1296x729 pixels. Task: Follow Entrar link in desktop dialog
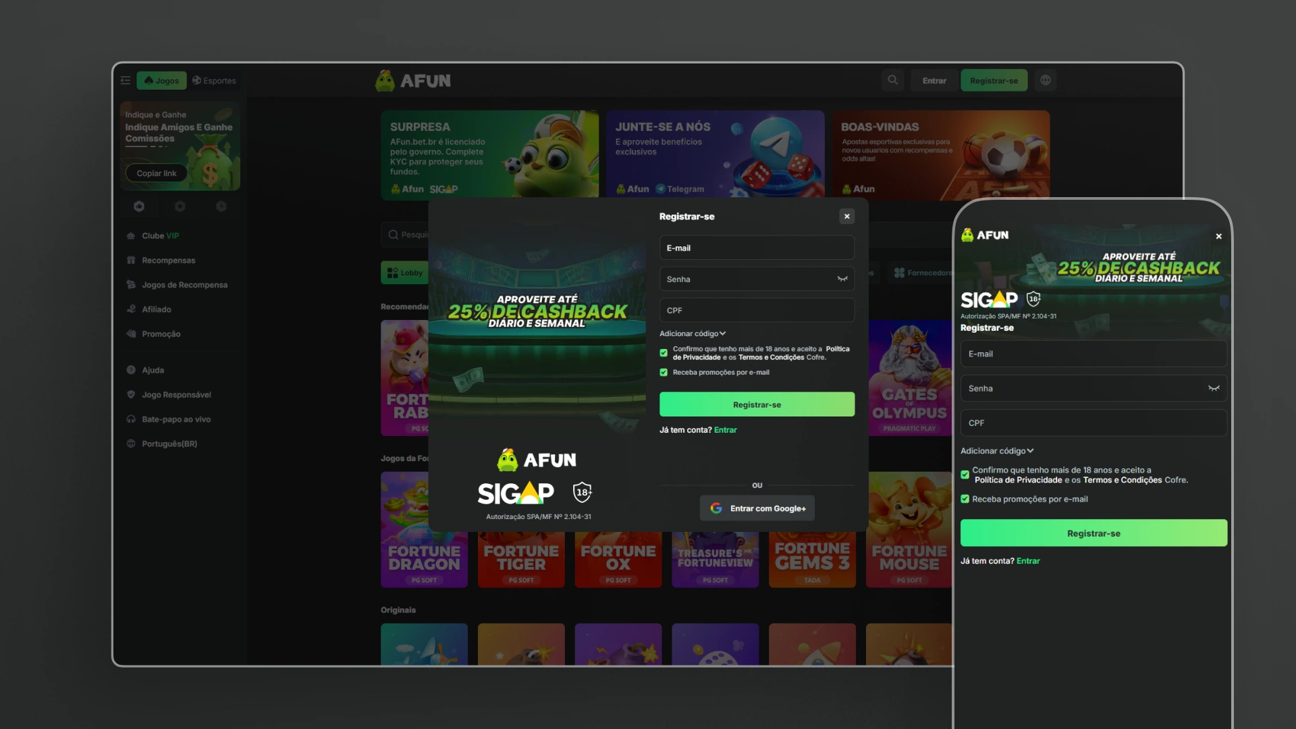726,430
